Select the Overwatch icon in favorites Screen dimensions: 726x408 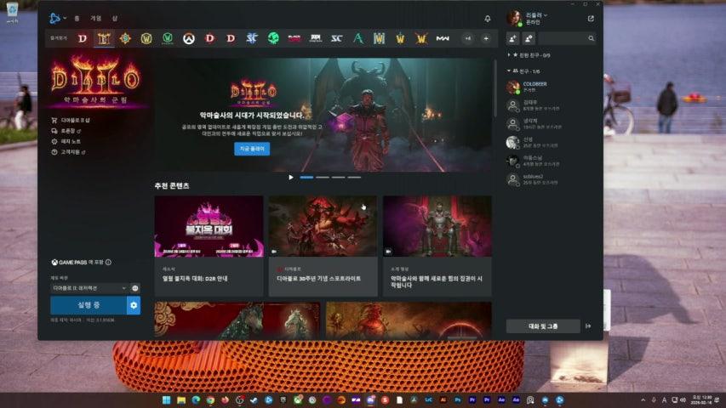coord(188,38)
